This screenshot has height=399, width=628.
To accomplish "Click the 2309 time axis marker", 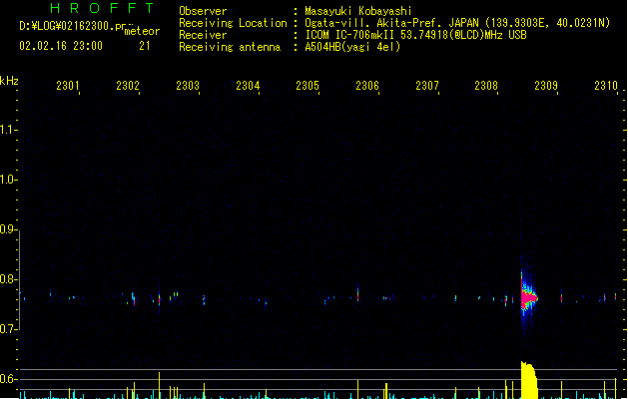I will point(546,86).
